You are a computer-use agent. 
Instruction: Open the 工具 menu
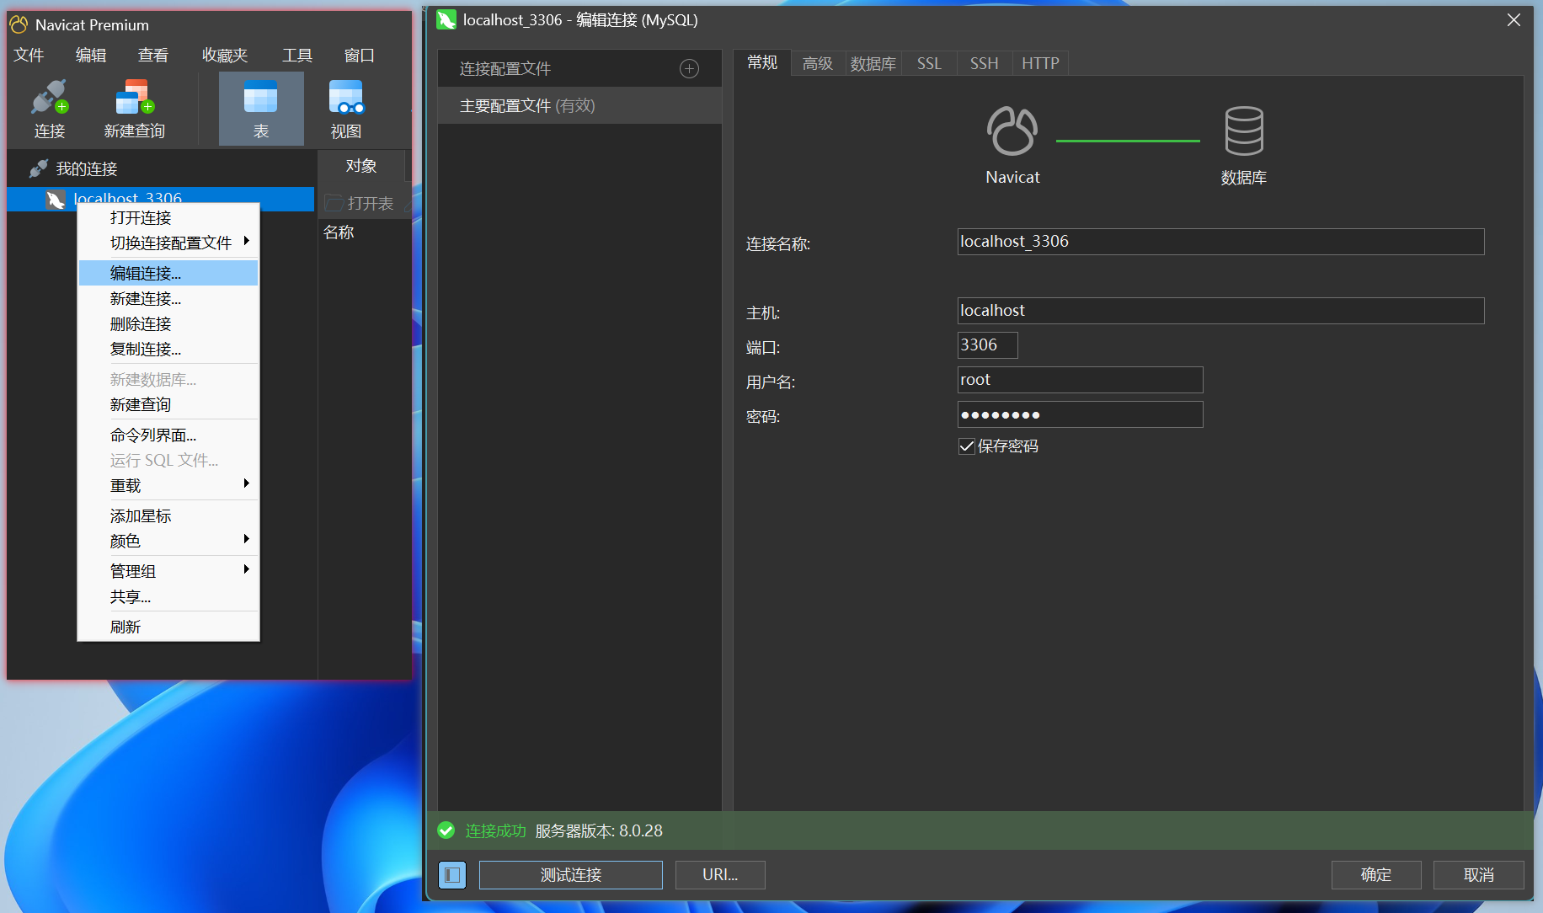pyautogui.click(x=297, y=56)
